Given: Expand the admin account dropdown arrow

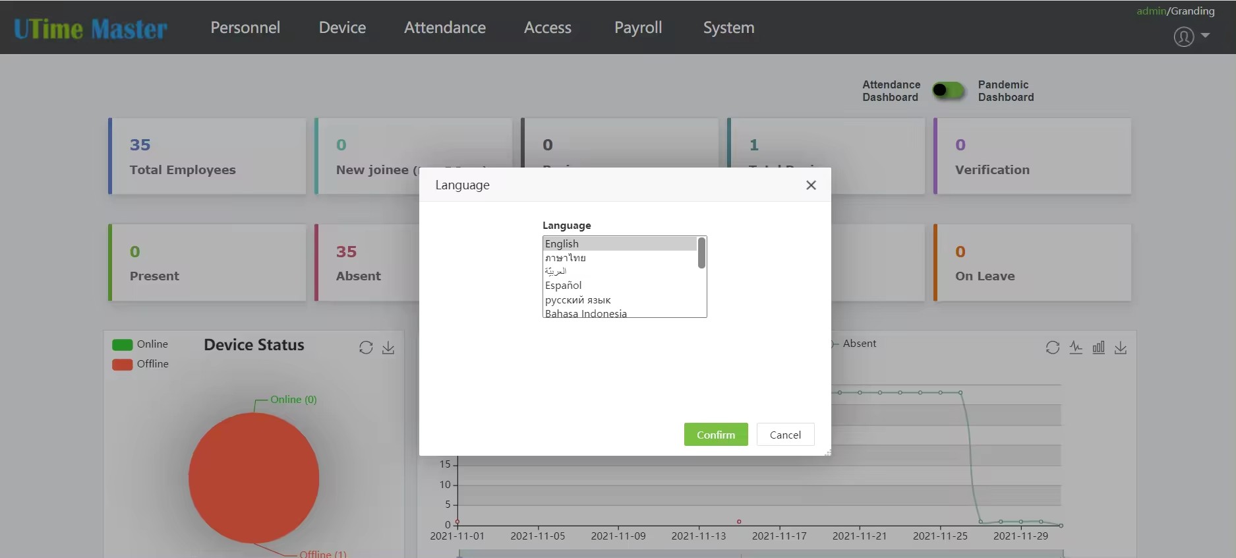Looking at the screenshot, I should tap(1205, 36).
